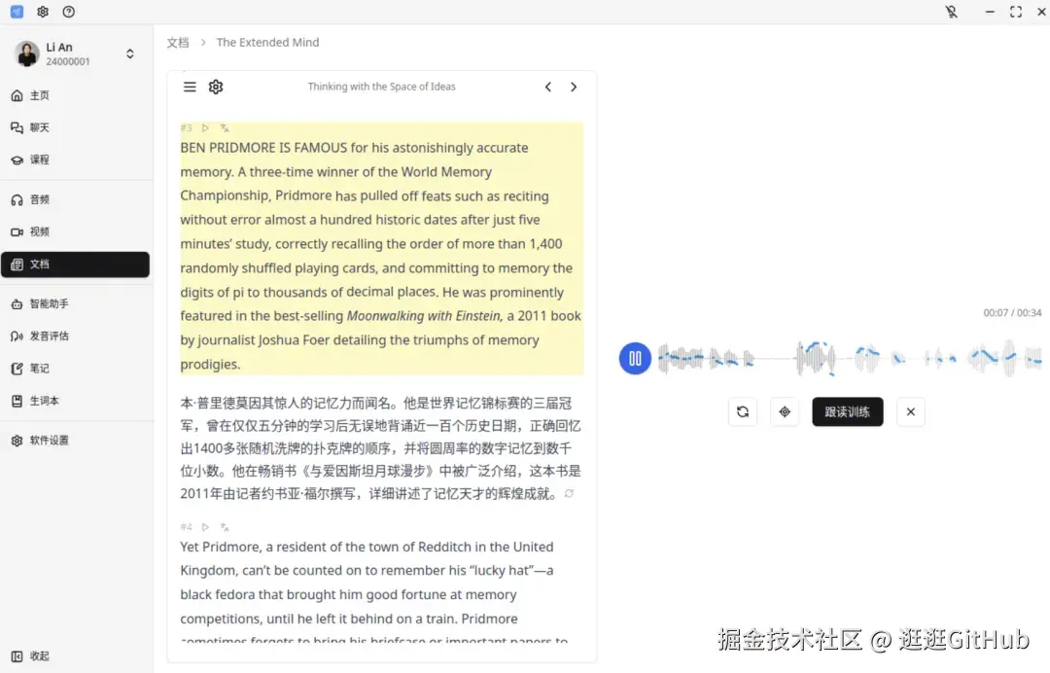Switch to the 视频 section
The width and height of the screenshot is (1050, 673).
point(40,231)
